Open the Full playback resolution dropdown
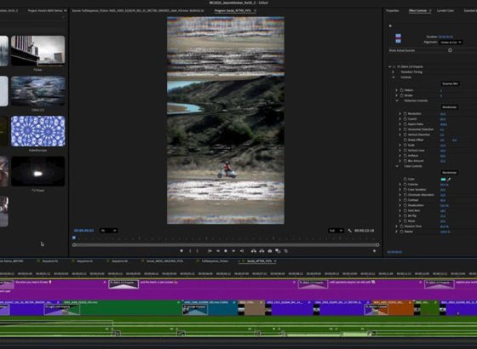The width and height of the screenshot is (477, 349). tap(336, 231)
